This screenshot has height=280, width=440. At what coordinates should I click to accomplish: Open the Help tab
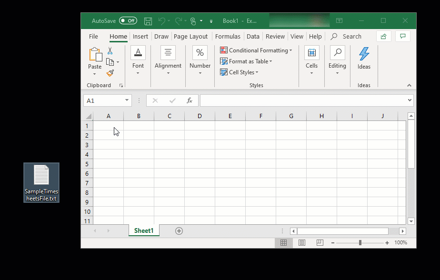click(315, 37)
